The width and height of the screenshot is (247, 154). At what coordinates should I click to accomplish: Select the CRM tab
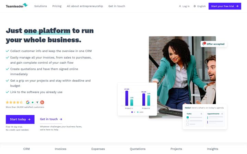click(x=26, y=149)
